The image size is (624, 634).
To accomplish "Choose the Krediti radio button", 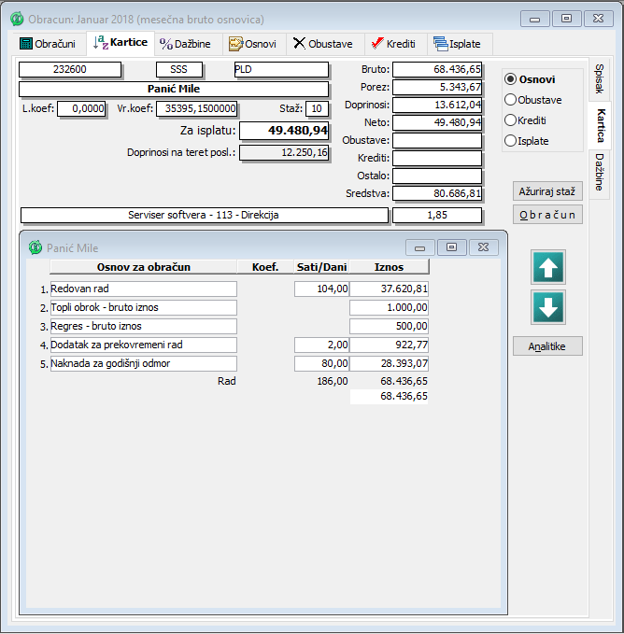I will [511, 120].
